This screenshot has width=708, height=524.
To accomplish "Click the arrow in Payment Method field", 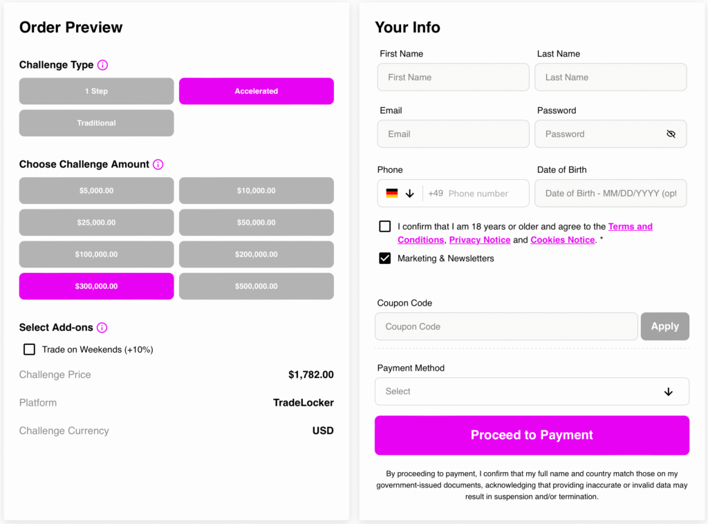I will tap(669, 392).
